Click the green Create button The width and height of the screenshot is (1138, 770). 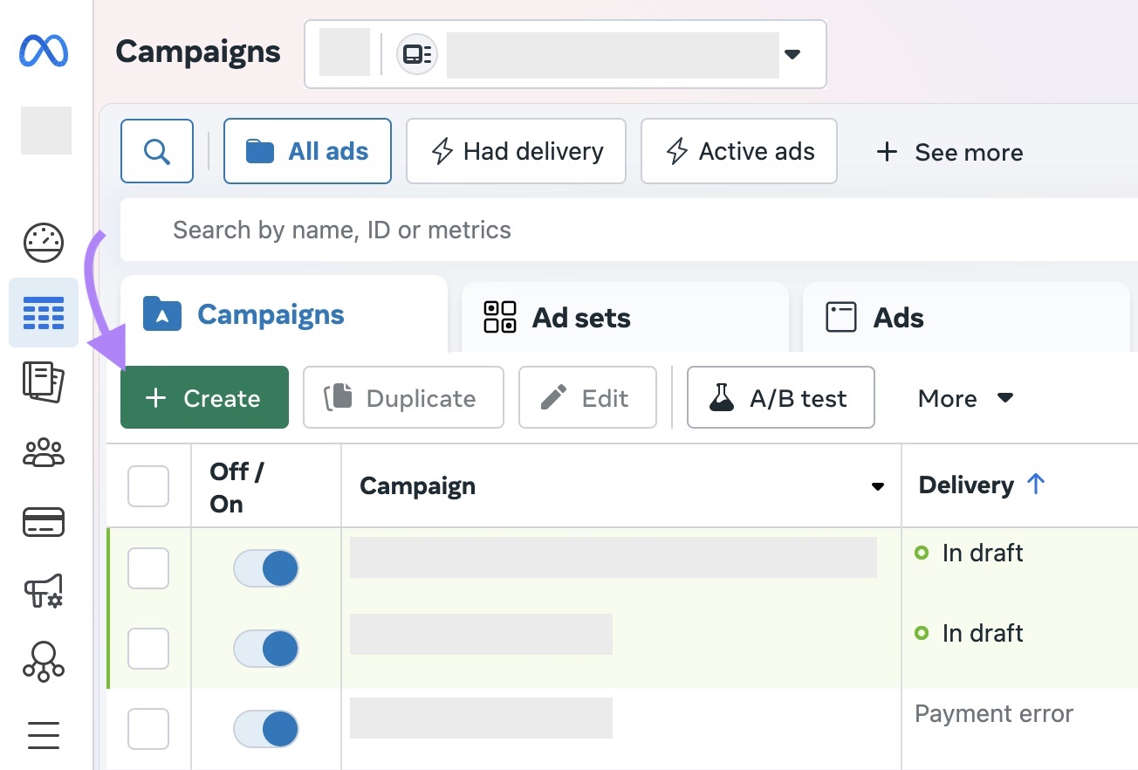pos(204,397)
